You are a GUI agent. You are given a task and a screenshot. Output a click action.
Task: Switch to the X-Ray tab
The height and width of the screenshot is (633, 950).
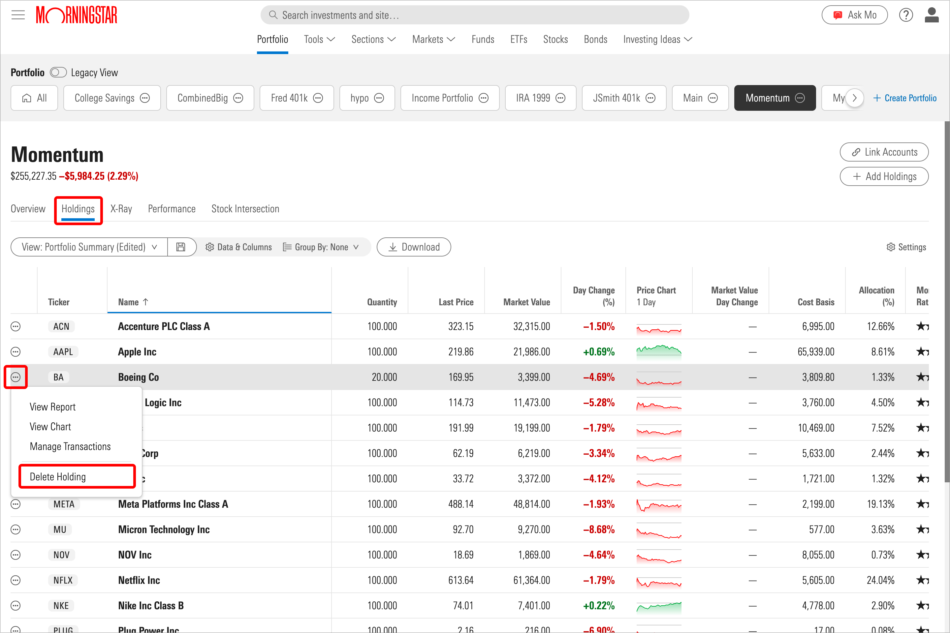pyautogui.click(x=121, y=209)
